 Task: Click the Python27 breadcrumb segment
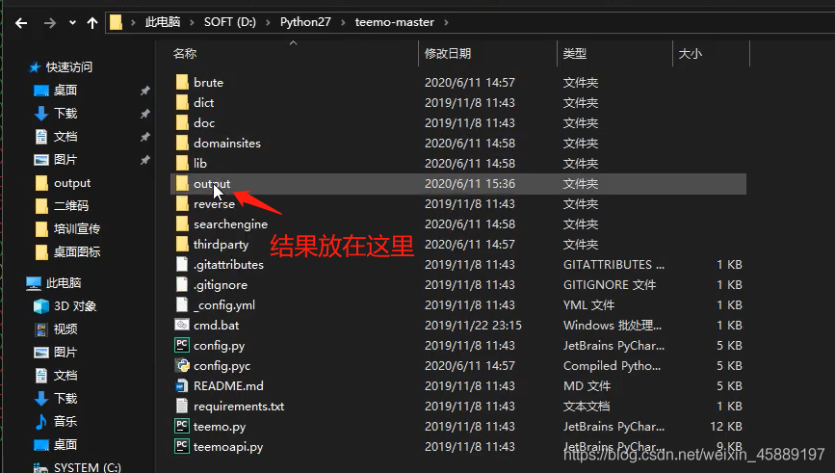point(305,22)
